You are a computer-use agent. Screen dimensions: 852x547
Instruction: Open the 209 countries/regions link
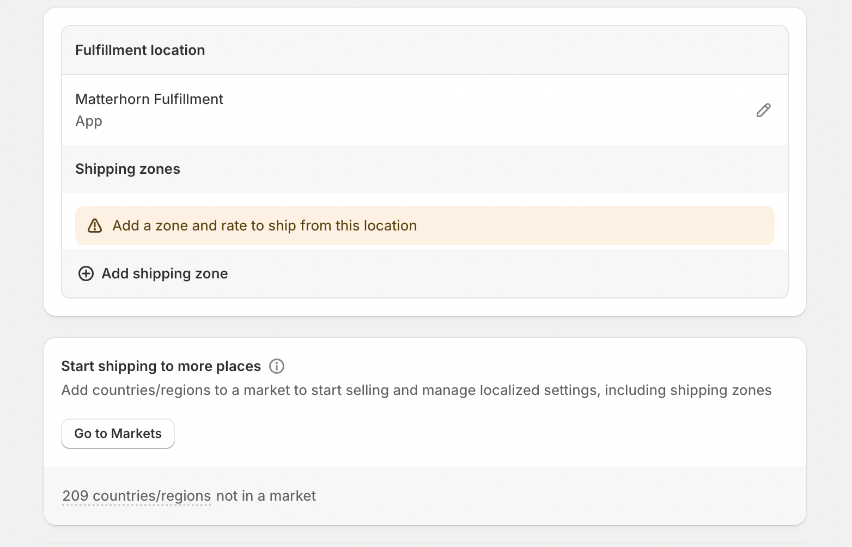click(x=137, y=496)
